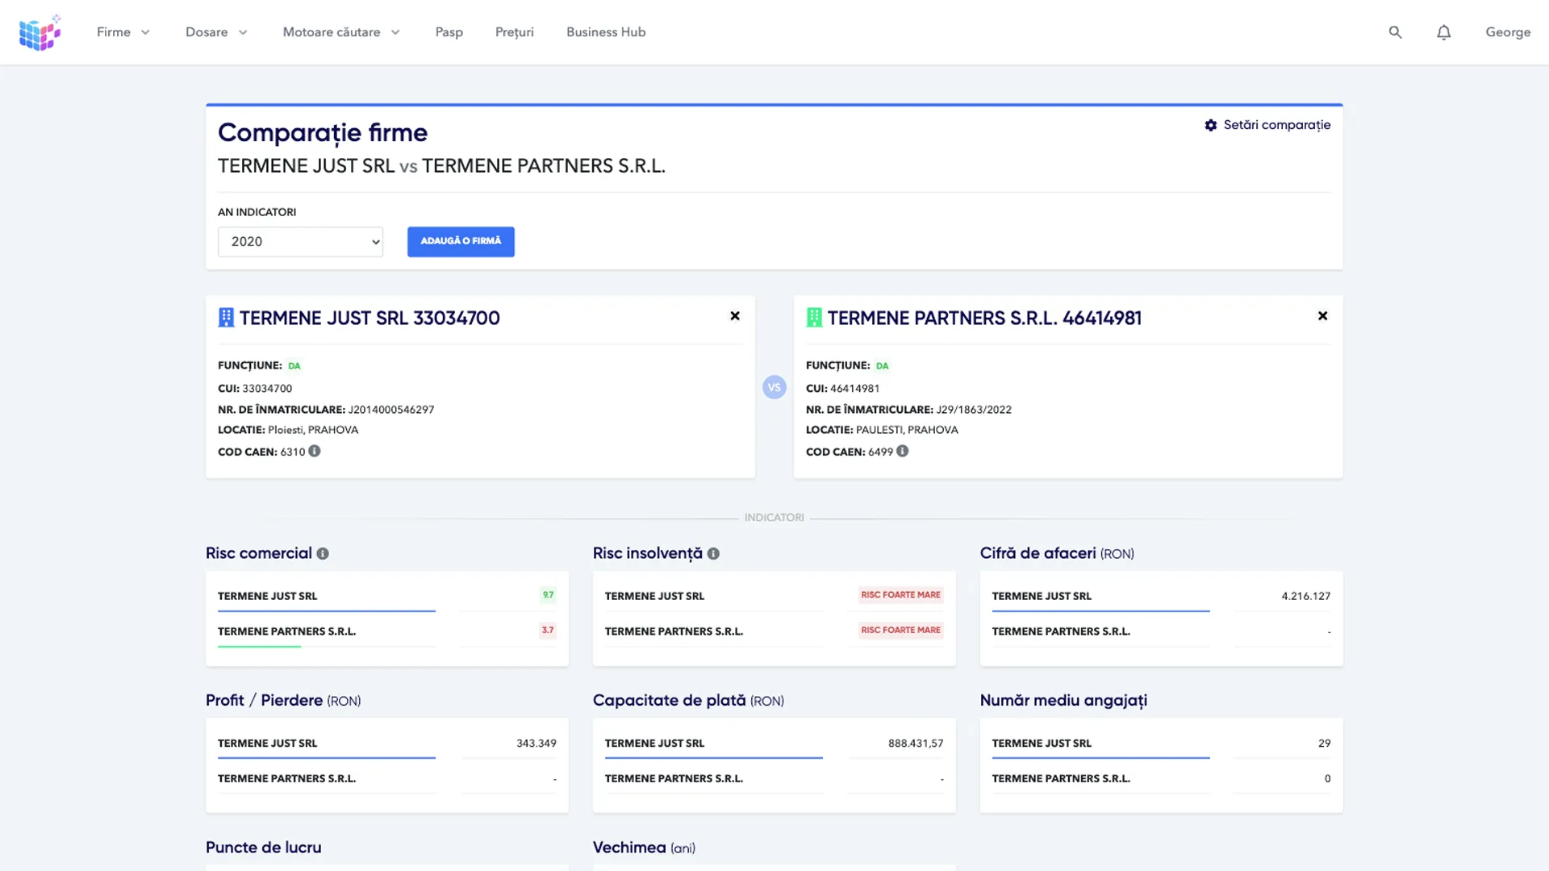Click CUI 46414981 in company details
The width and height of the screenshot is (1549, 871).
pyautogui.click(x=855, y=388)
